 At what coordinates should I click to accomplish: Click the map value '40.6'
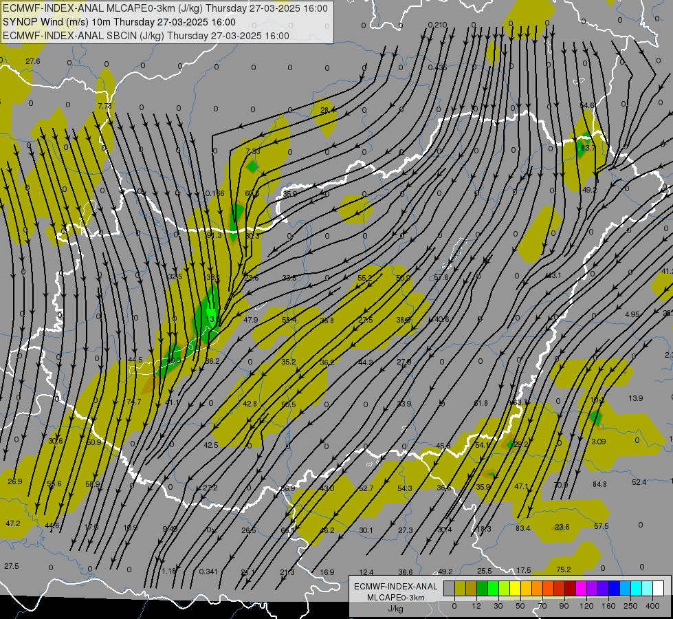coord(441,319)
